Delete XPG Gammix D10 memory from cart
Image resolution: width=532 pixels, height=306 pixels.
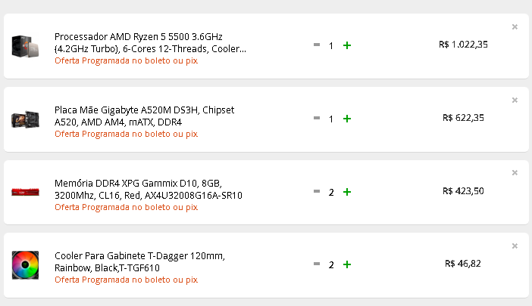coord(515,173)
